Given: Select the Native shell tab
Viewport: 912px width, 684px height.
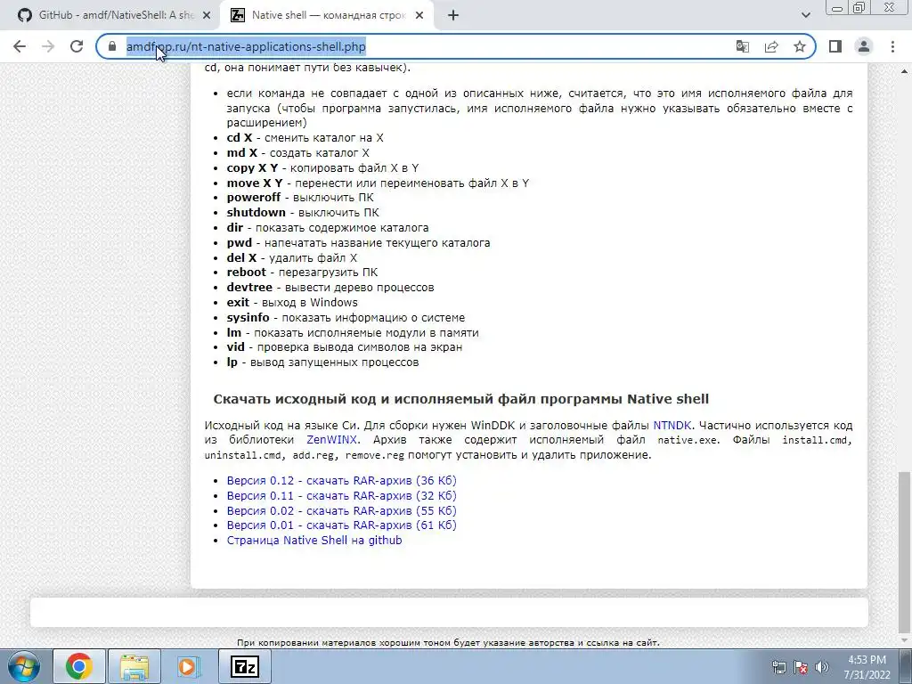Looking at the screenshot, I should click(327, 16).
